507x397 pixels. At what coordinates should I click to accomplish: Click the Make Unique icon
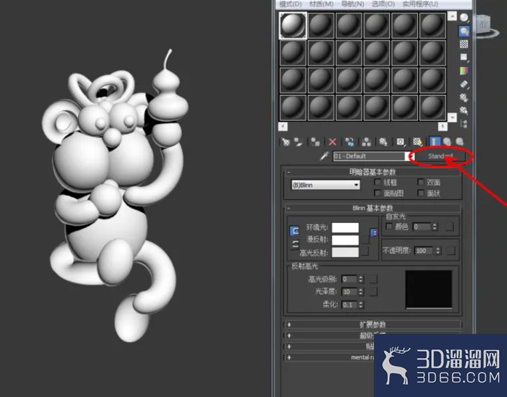(367, 142)
